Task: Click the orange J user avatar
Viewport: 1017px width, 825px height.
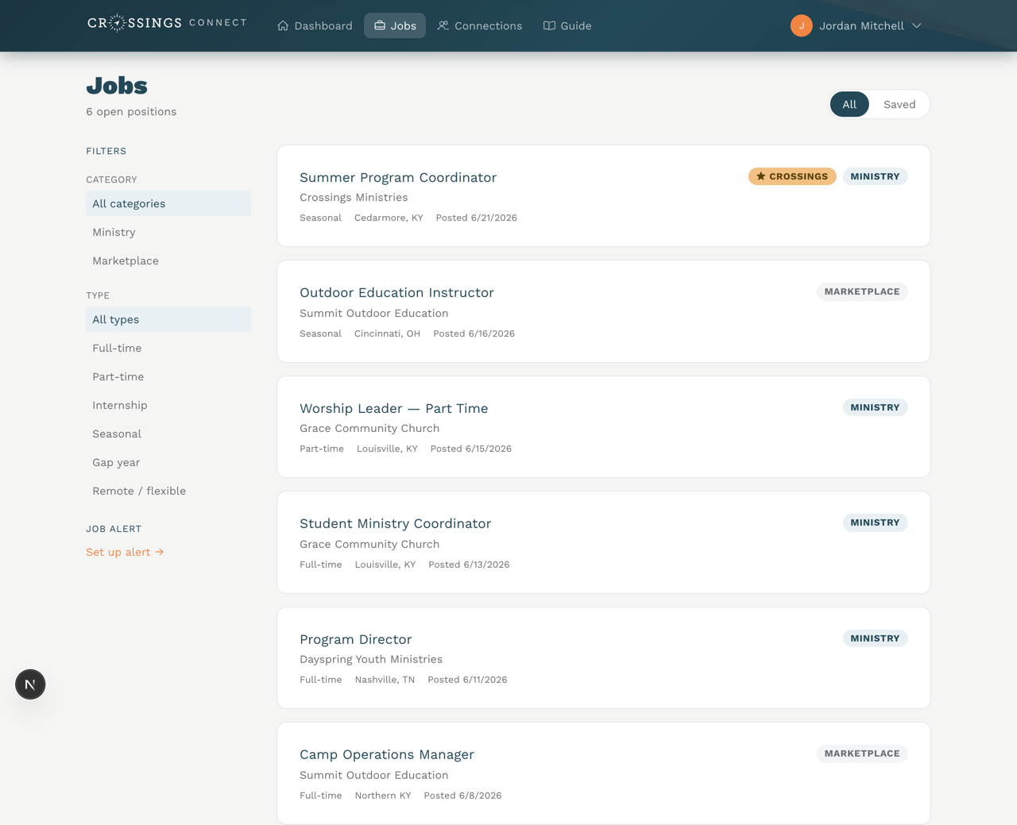Action: click(801, 25)
